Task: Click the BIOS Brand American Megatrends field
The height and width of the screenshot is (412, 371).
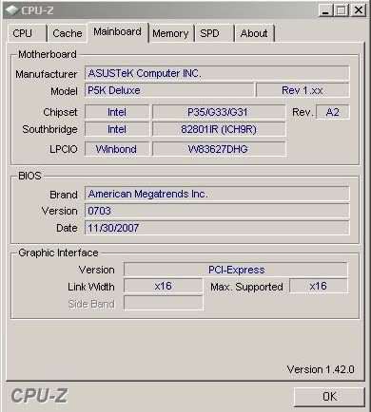Action: coord(217,194)
